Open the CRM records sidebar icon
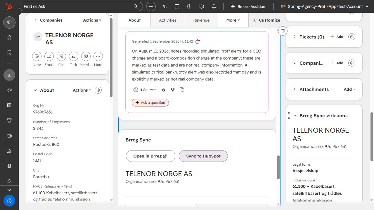Viewport: 374px width, 210px height. tap(9, 75)
